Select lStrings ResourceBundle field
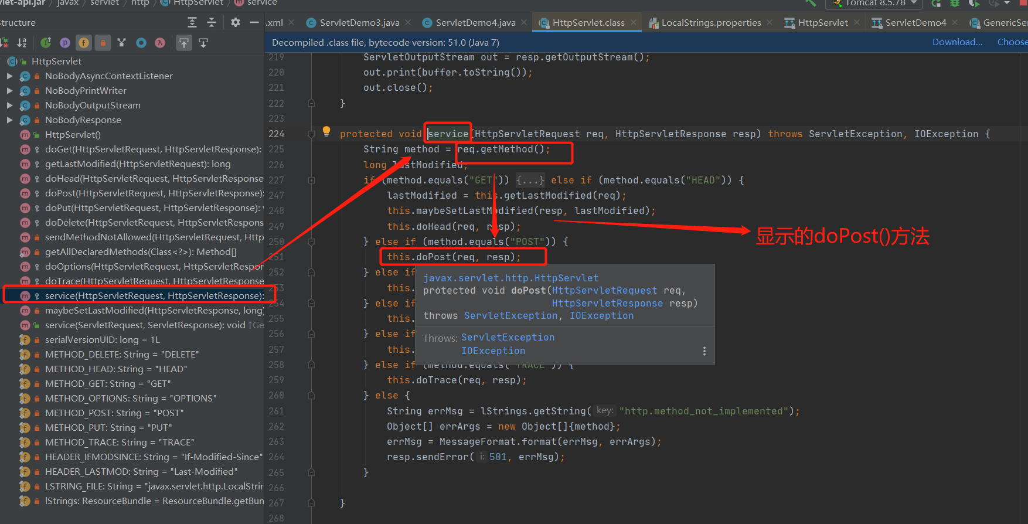Image resolution: width=1028 pixels, height=524 pixels. click(154, 501)
